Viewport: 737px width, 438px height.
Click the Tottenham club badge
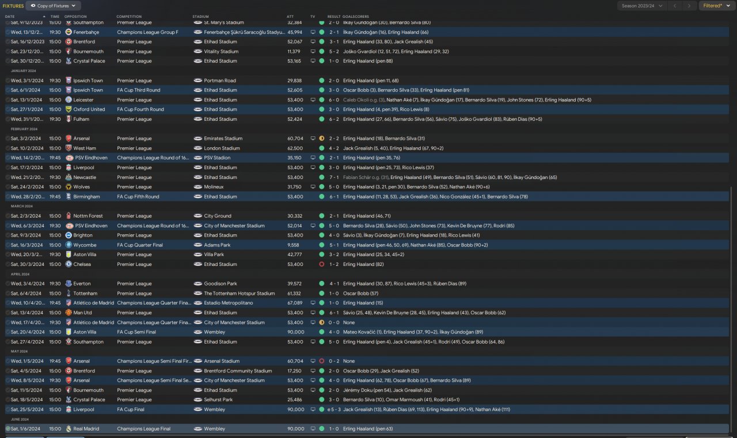coord(69,294)
